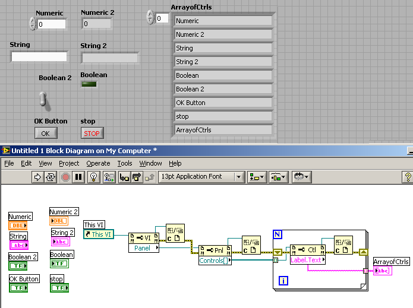
Task: Open the Tools menu
Action: coord(125,163)
